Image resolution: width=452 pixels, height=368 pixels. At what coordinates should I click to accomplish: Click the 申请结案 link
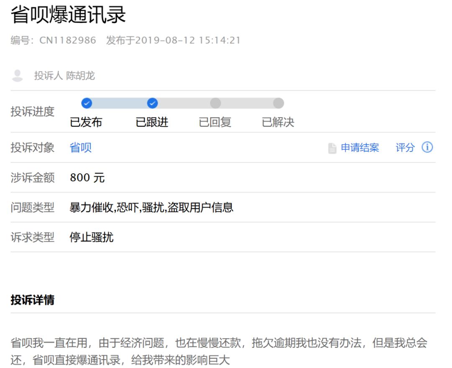360,148
